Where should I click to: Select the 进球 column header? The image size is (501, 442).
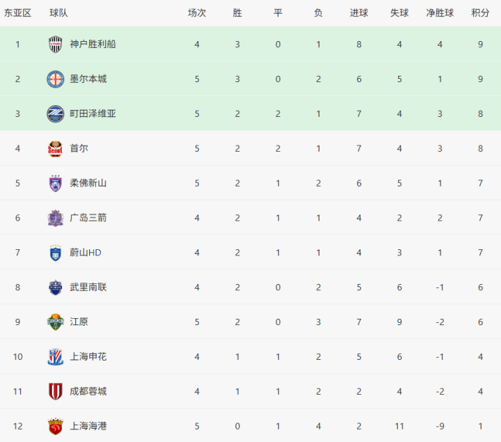pyautogui.click(x=359, y=13)
